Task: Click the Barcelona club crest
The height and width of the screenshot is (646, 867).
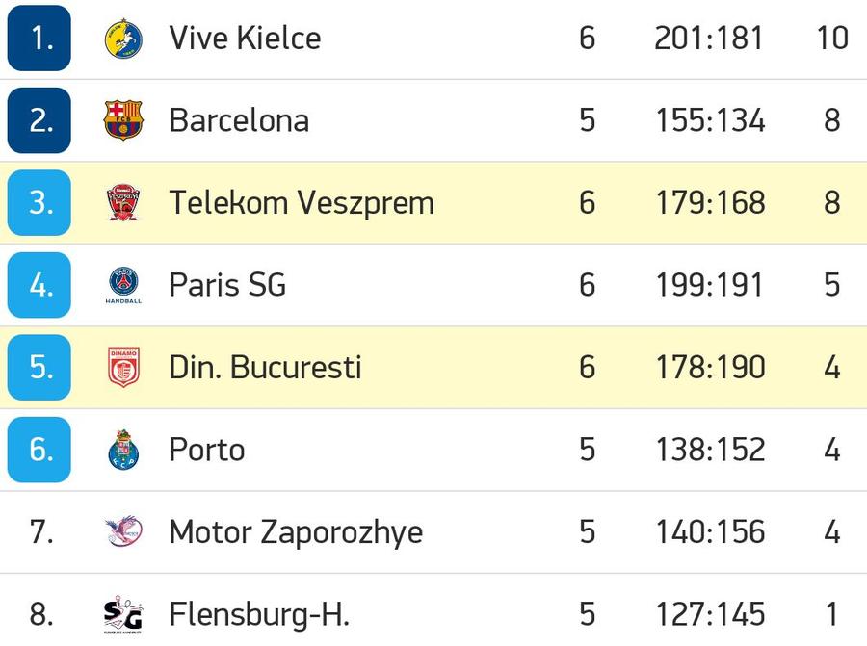Action: tap(123, 120)
